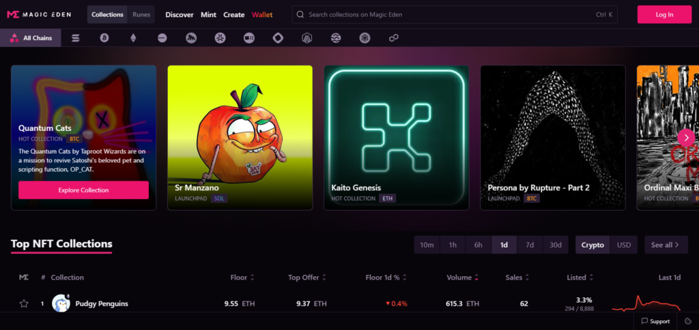Open the Discover menu
This screenshot has height=330, width=699.
click(180, 15)
